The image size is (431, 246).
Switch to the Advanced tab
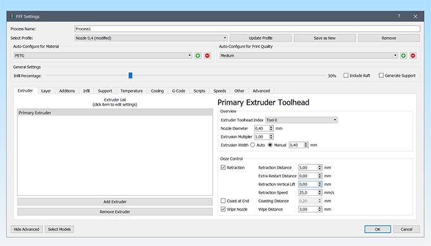click(261, 91)
